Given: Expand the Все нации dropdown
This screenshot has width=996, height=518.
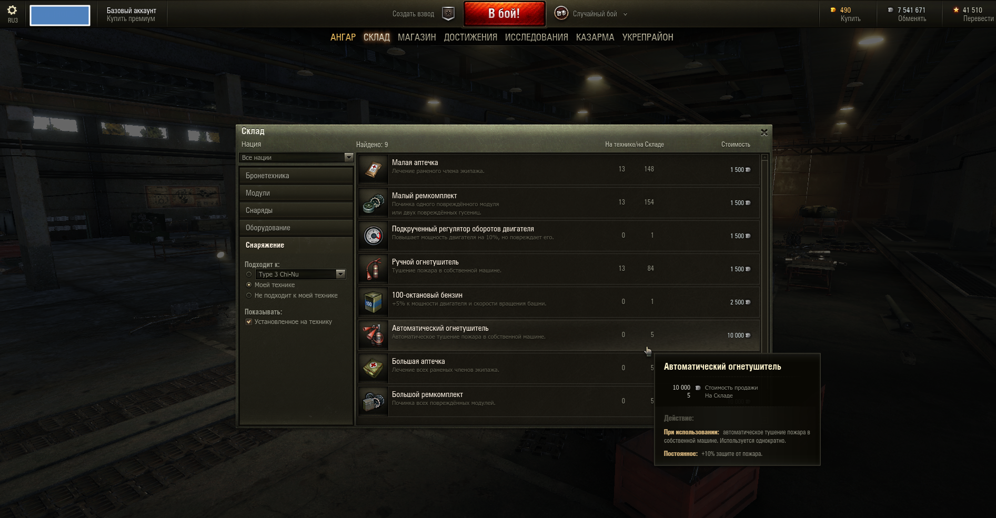Looking at the screenshot, I should click(x=296, y=158).
